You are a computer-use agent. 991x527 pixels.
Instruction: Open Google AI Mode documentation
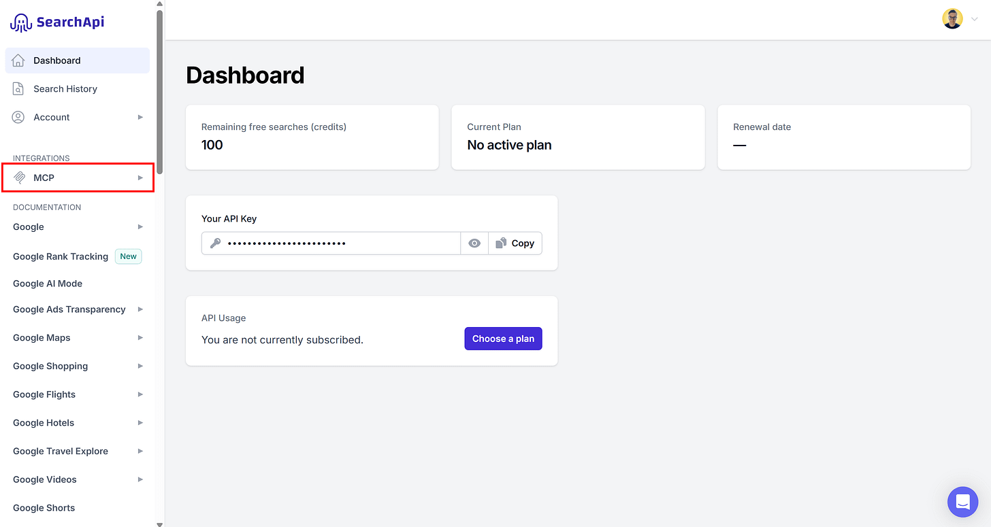48,284
